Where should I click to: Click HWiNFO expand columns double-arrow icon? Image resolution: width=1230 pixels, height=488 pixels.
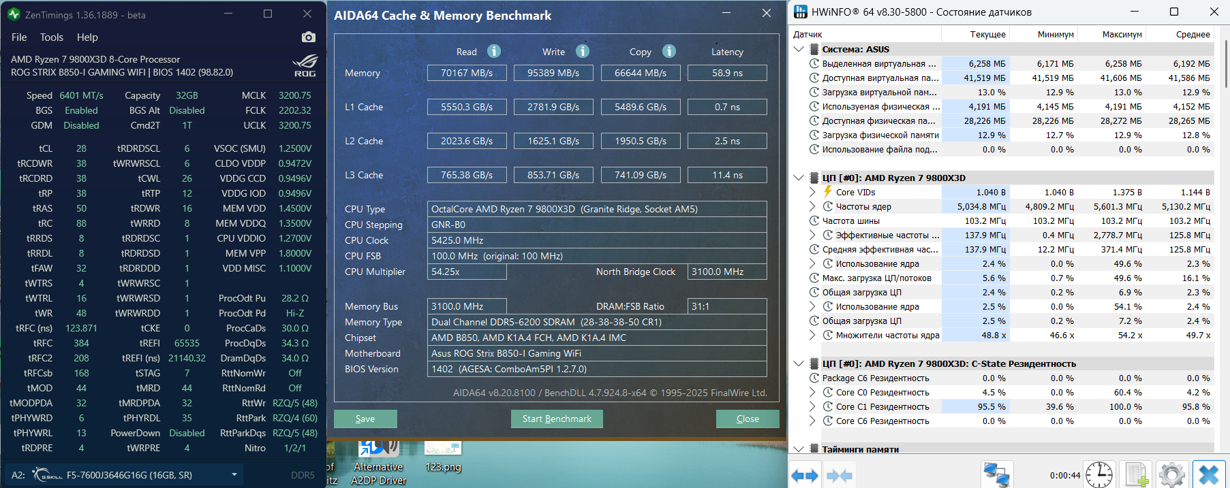tap(805, 475)
